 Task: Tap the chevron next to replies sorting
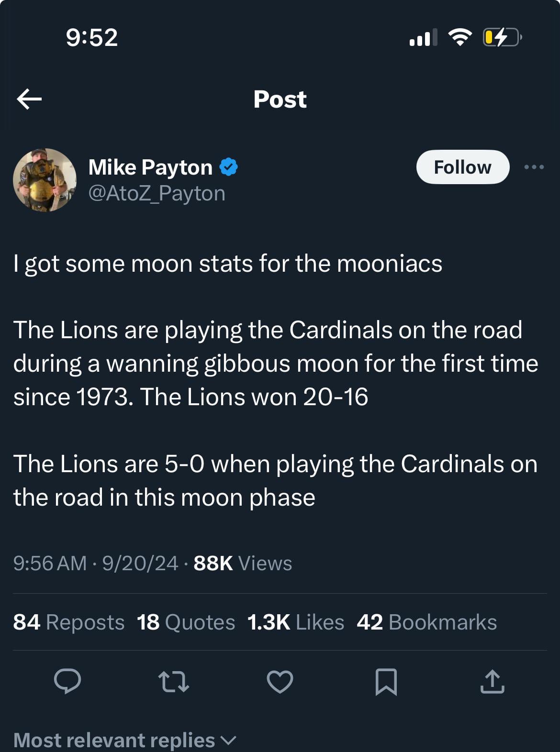[228, 740]
